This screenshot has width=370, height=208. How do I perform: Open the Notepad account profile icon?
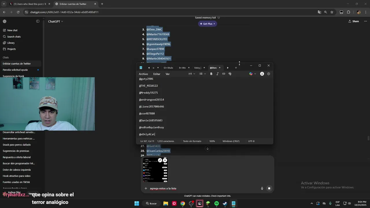click(262, 74)
